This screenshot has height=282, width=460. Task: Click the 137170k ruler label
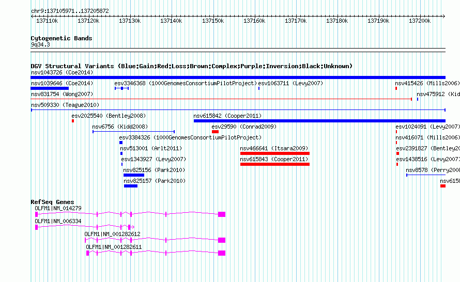pos(296,21)
